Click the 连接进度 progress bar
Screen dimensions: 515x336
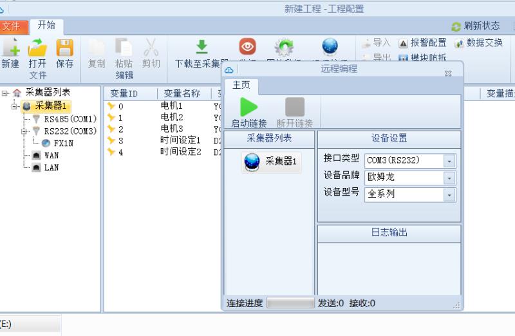coord(290,303)
